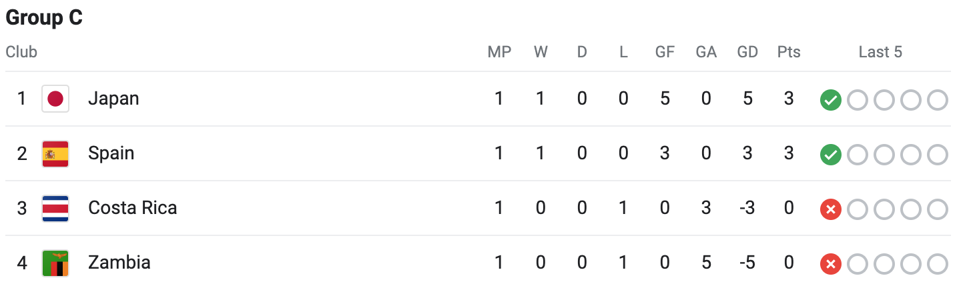Image resolution: width=973 pixels, height=304 pixels.
Task: Select the Zambia team name
Action: click(119, 263)
